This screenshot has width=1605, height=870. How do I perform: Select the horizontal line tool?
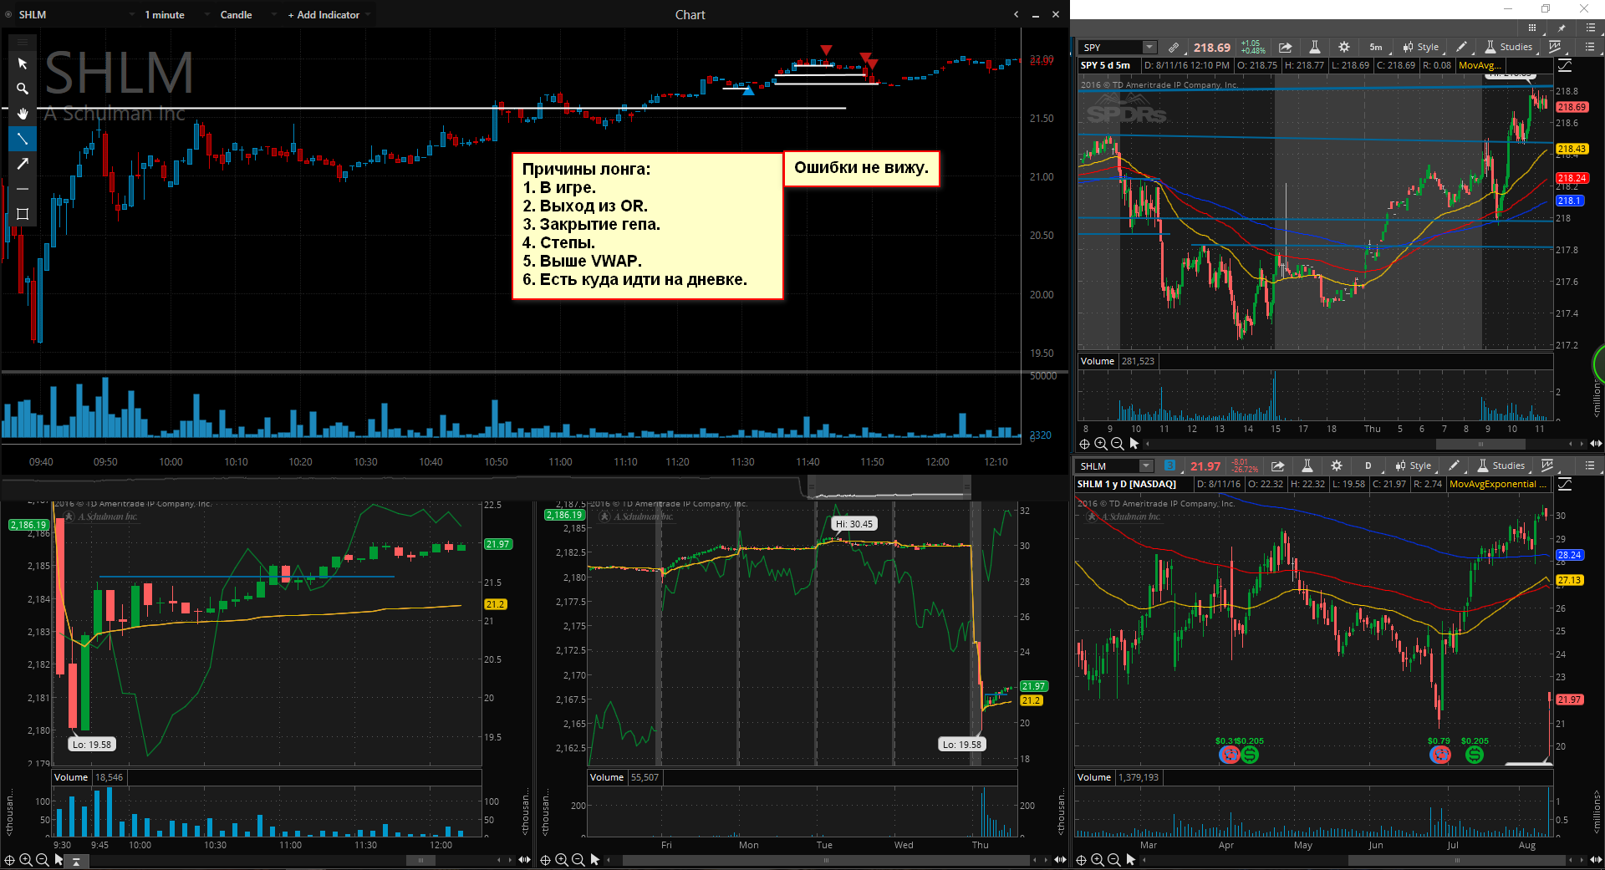[23, 189]
